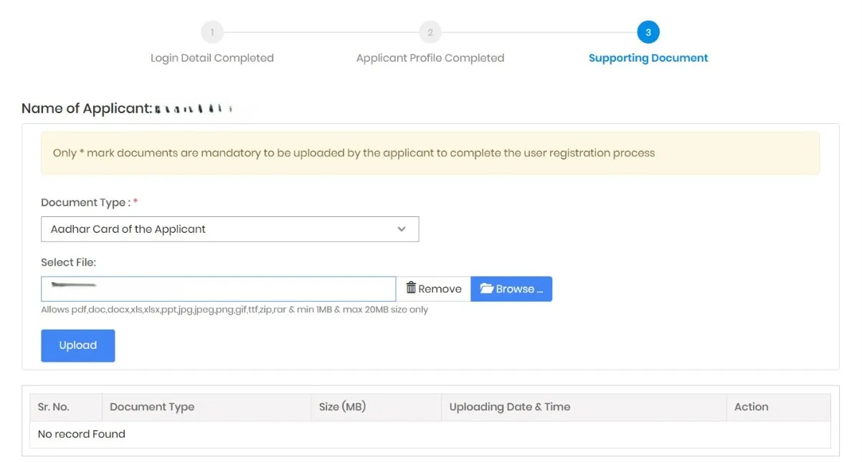The height and width of the screenshot is (462, 862).
Task: Click the Browse button to choose file
Action: click(x=511, y=289)
